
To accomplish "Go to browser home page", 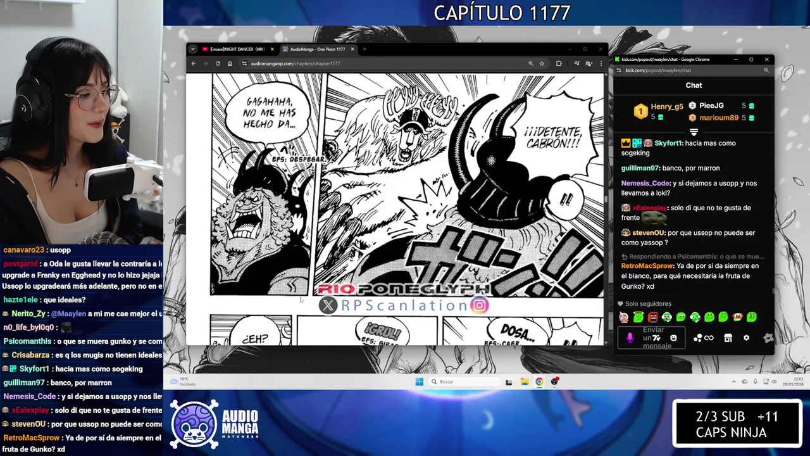I will click(230, 63).
